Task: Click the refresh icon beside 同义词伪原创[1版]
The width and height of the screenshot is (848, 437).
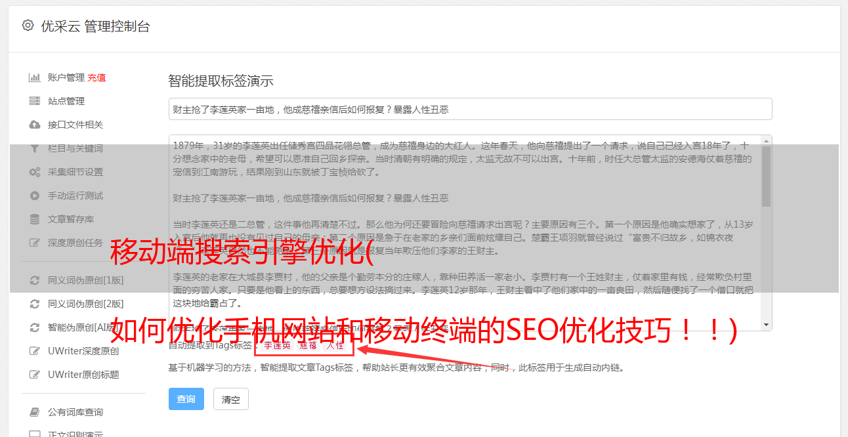Action: [x=35, y=280]
